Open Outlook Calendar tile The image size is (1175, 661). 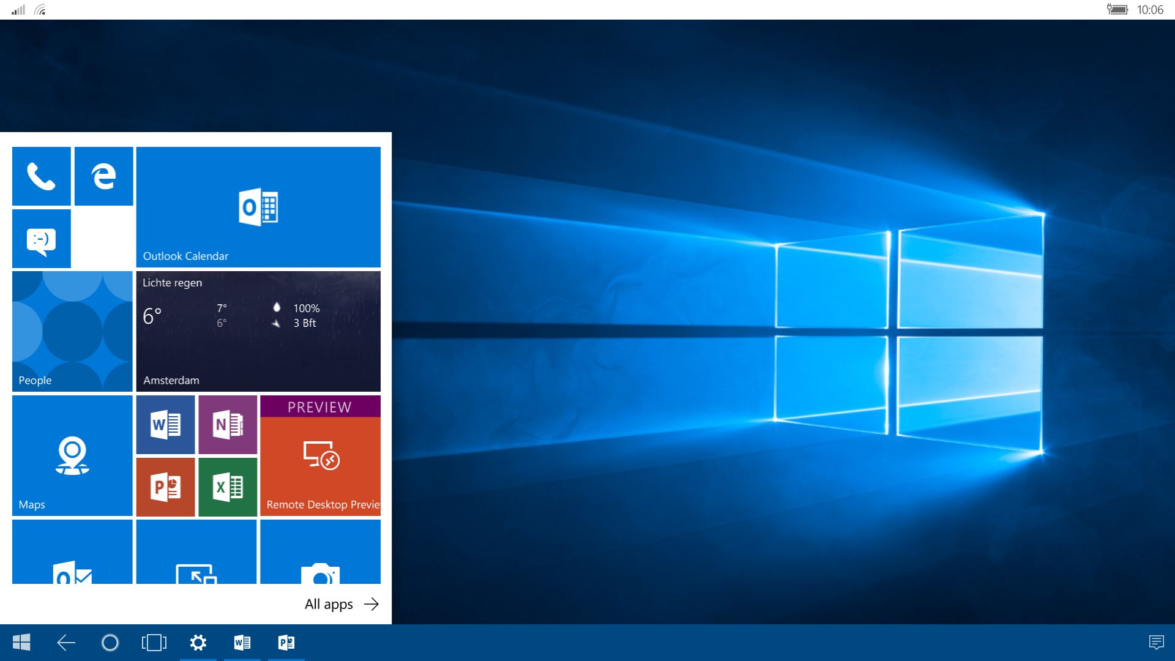point(258,207)
